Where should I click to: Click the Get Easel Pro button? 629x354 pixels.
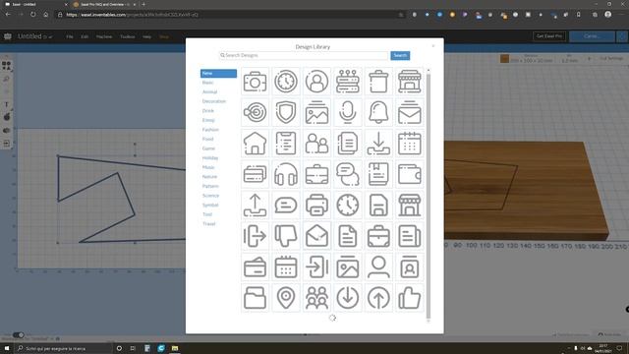(549, 36)
